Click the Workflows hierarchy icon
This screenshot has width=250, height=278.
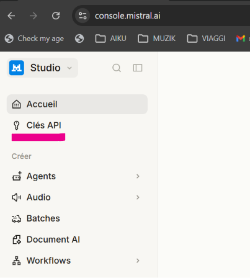coord(17,261)
